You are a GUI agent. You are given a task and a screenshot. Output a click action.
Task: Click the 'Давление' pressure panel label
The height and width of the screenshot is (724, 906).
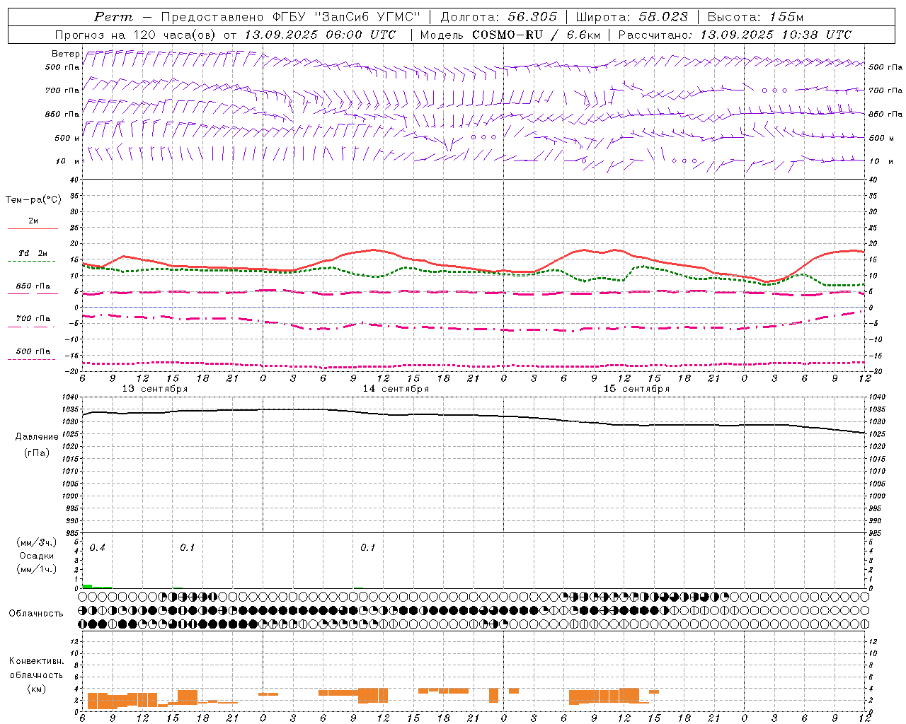tap(37, 437)
